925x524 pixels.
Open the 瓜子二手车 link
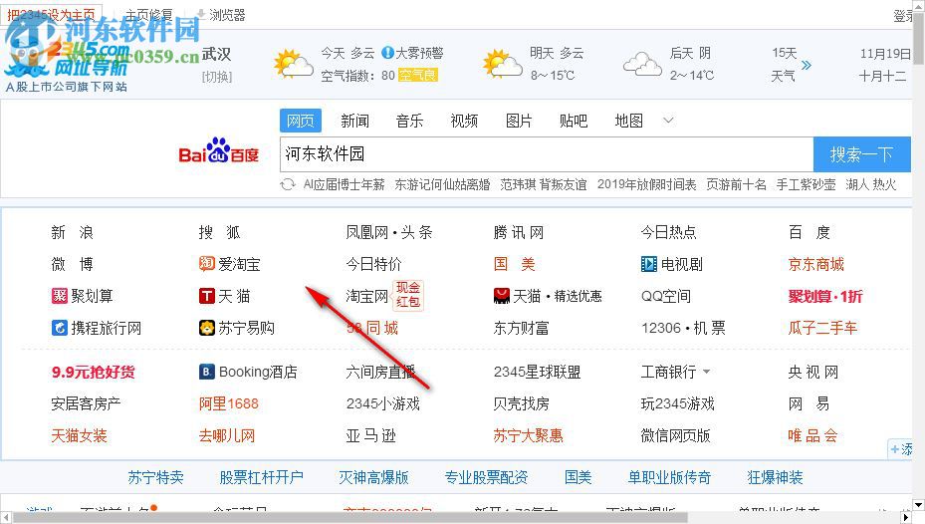(823, 328)
